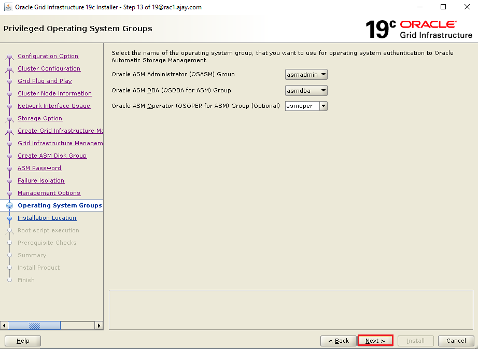Go to Storage Option step

40,118
